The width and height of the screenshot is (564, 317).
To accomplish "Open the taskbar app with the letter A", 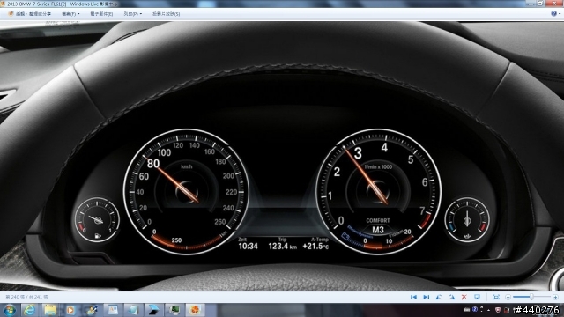I will pyautogui.click(x=113, y=310).
